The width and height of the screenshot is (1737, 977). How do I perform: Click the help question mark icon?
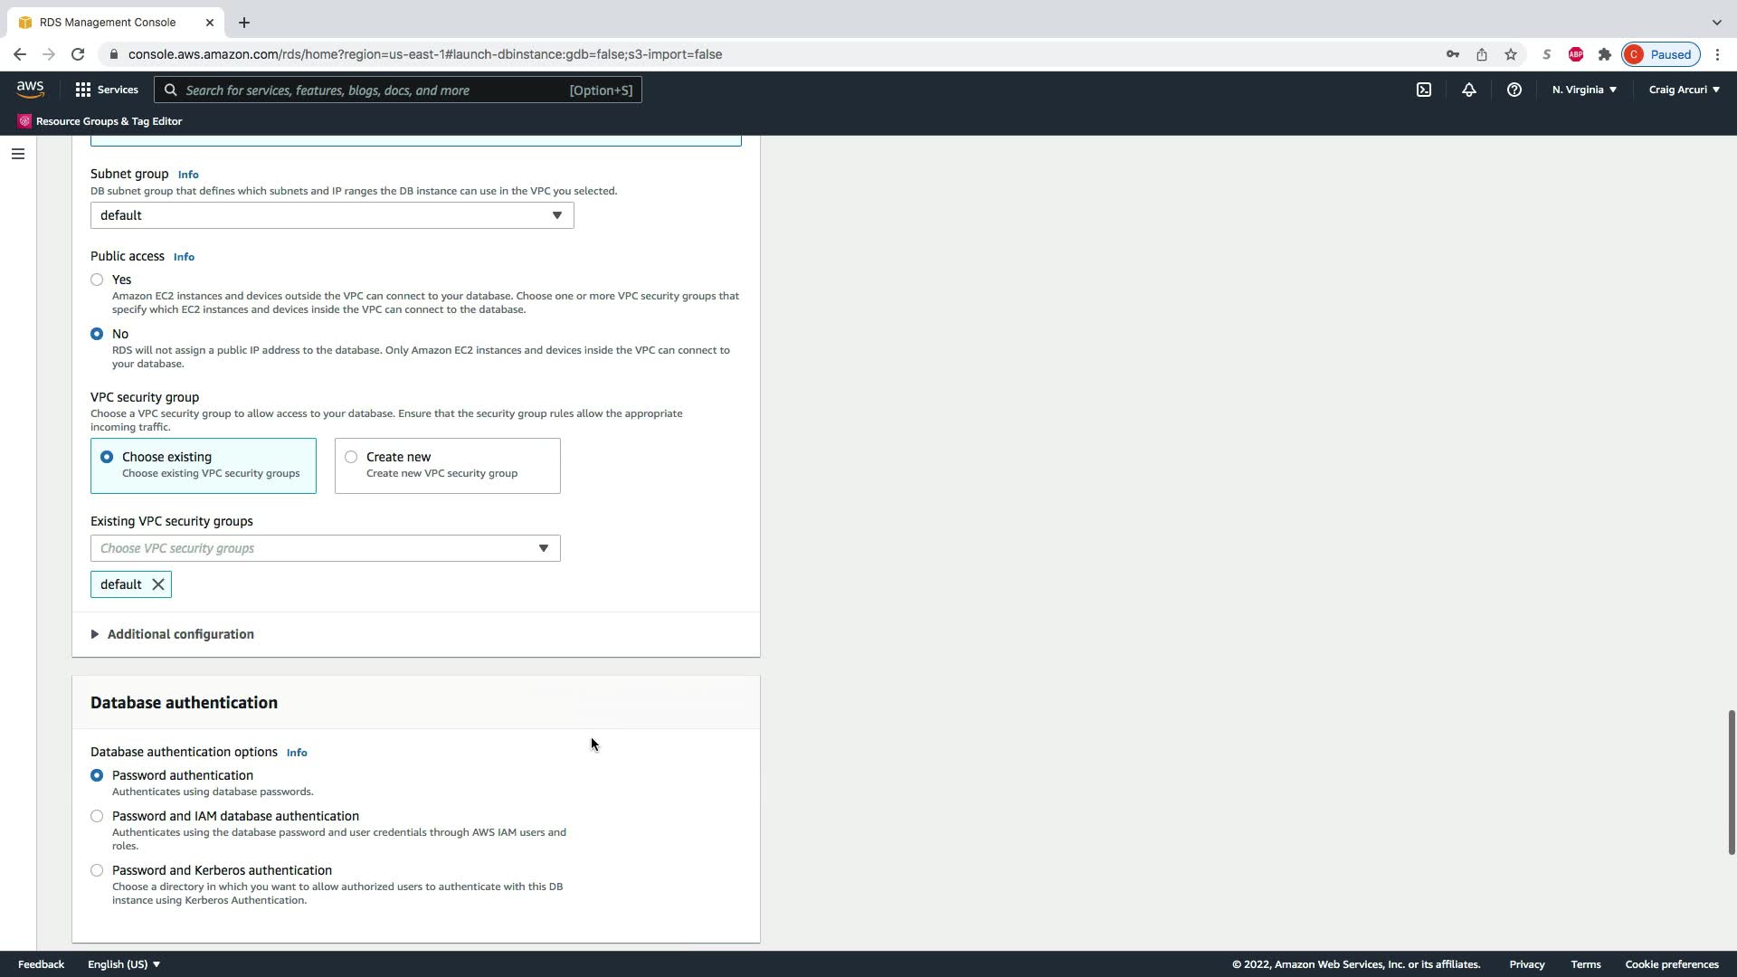point(1514,90)
